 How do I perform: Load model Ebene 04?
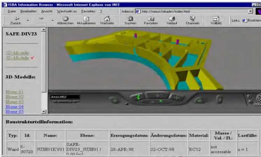(14, 107)
